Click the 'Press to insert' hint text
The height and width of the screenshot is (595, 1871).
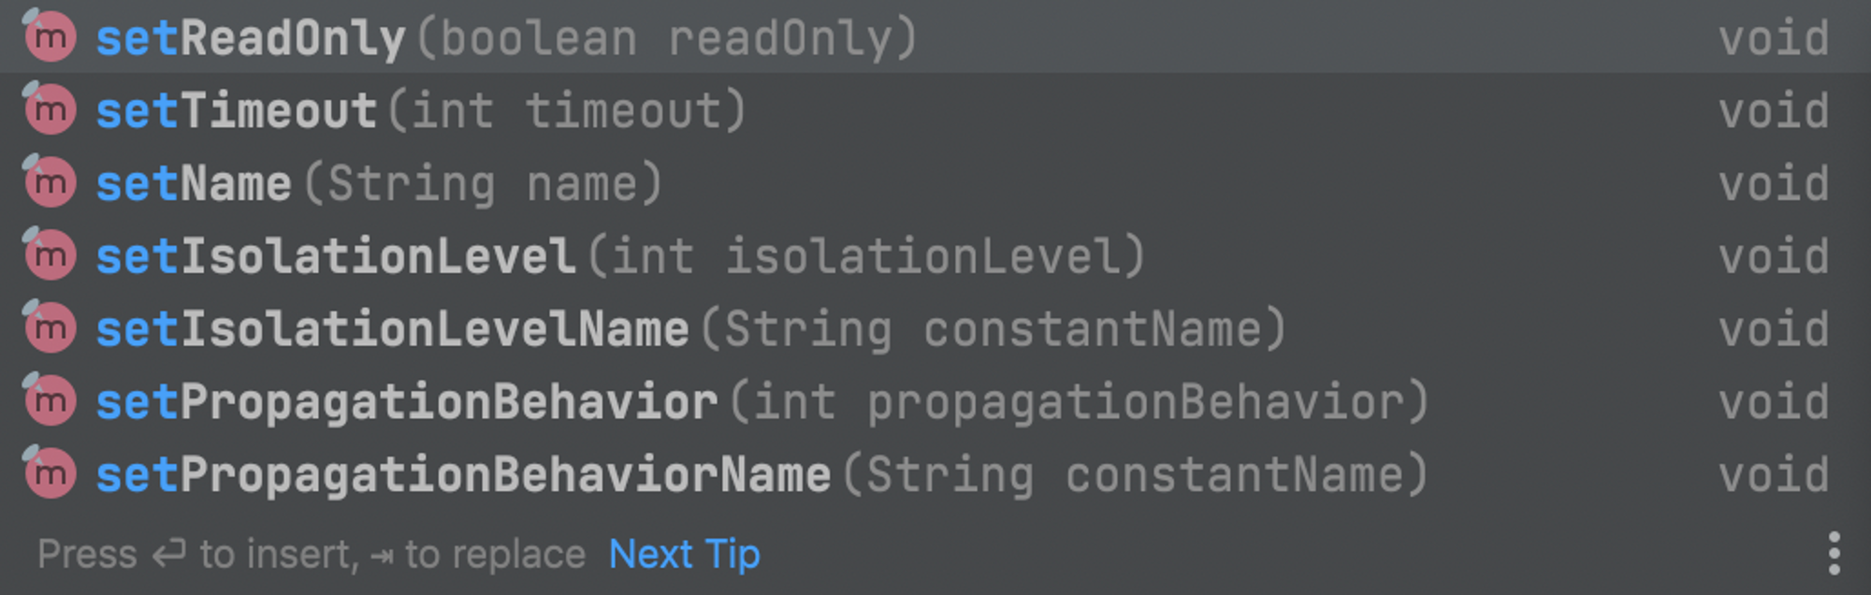[198, 555]
